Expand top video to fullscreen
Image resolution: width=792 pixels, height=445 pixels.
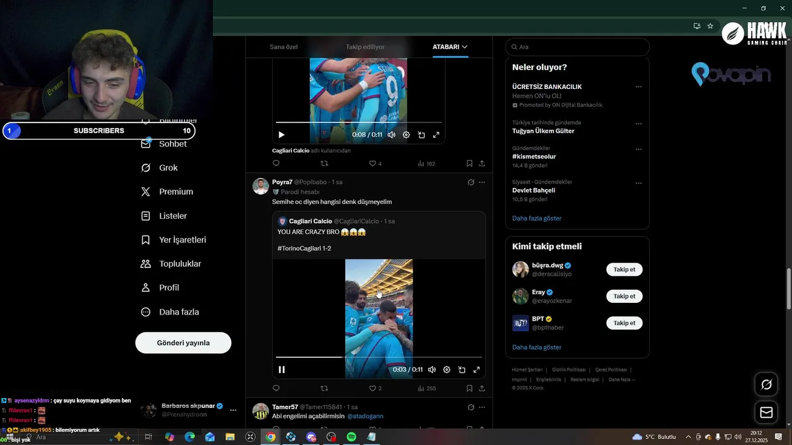pyautogui.click(x=436, y=135)
